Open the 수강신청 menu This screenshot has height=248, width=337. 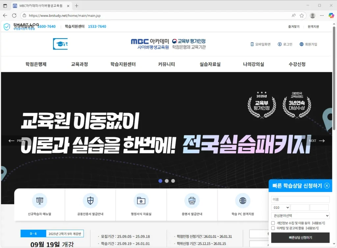pos(297,64)
